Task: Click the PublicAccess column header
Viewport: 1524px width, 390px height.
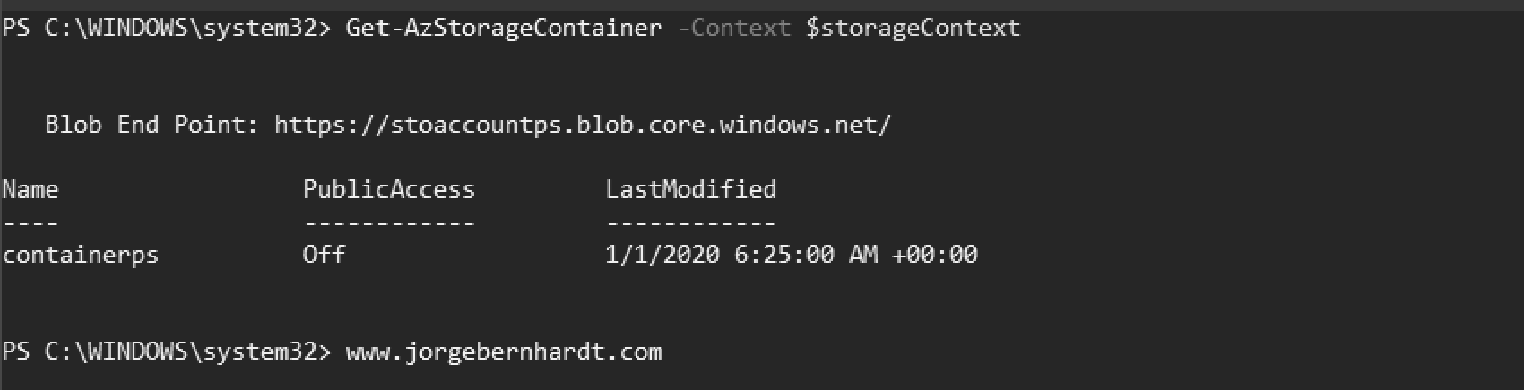Action: tap(389, 189)
